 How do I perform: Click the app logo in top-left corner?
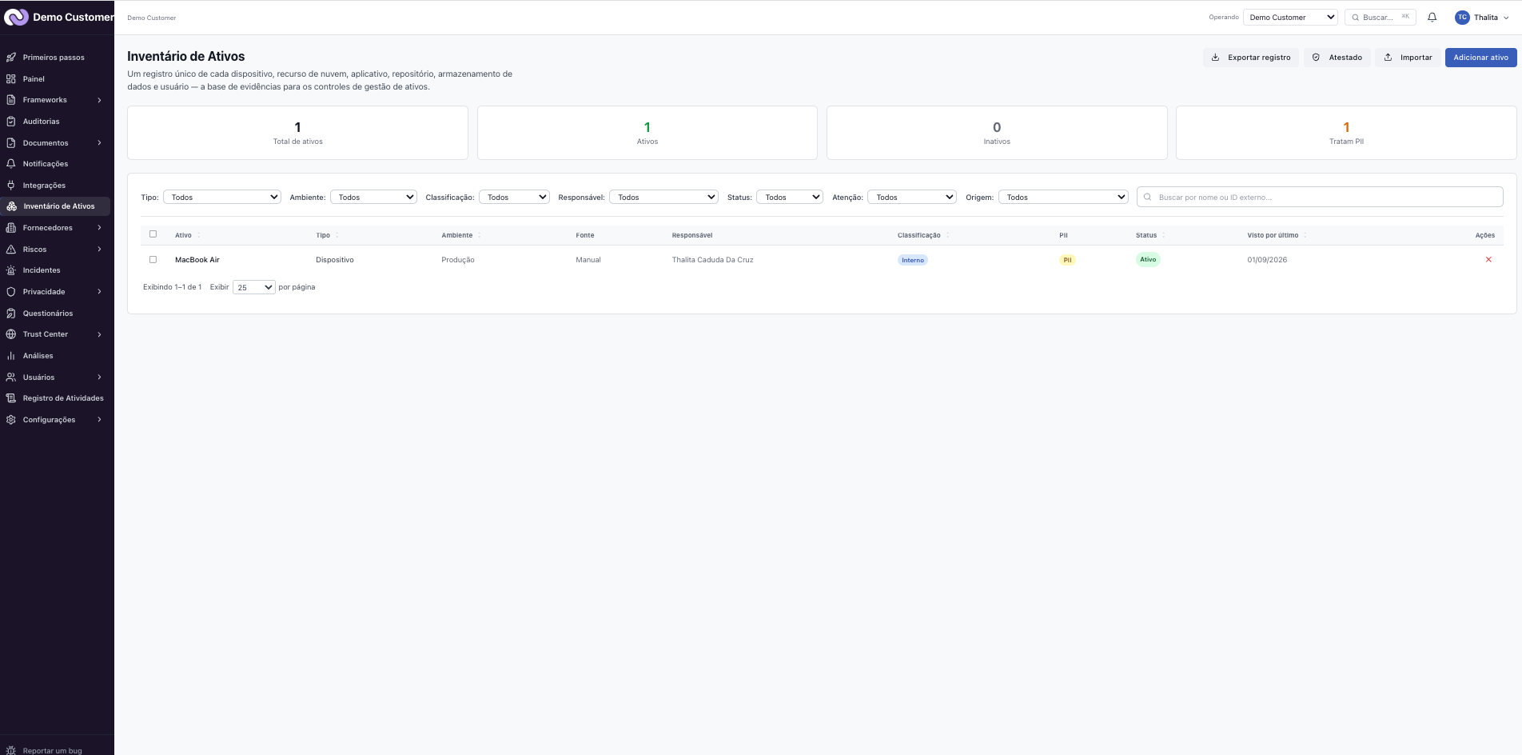[x=16, y=17]
